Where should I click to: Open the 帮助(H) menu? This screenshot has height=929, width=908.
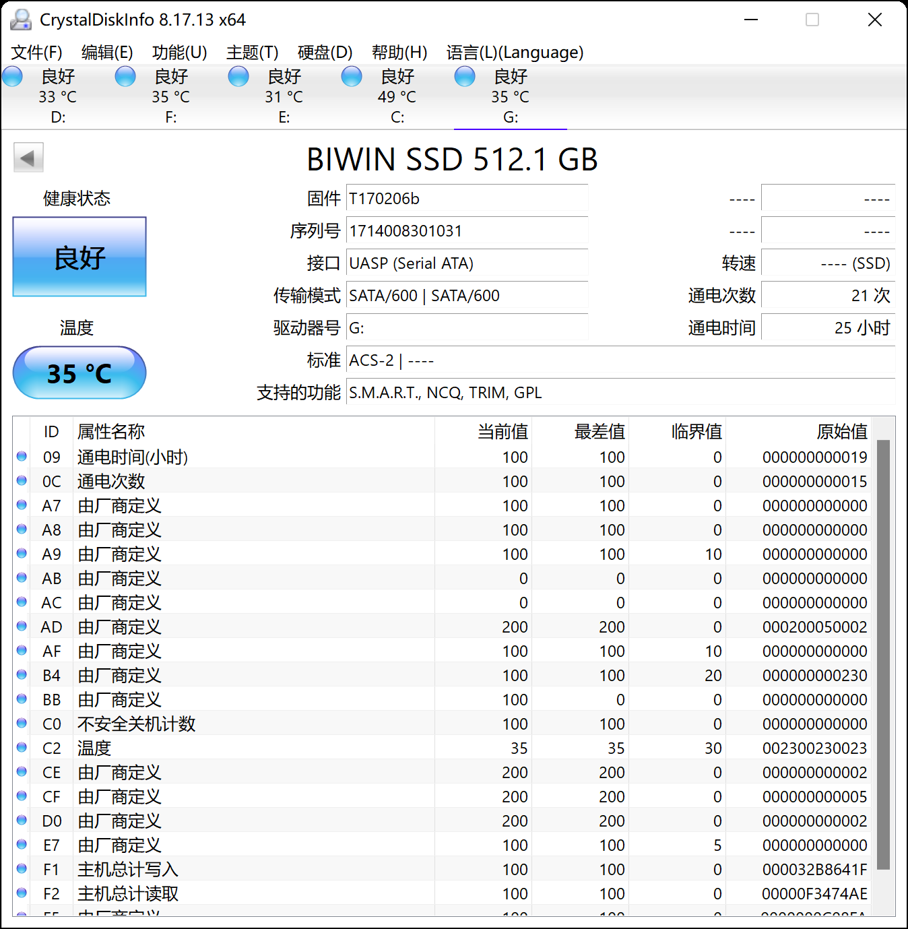pos(399,53)
